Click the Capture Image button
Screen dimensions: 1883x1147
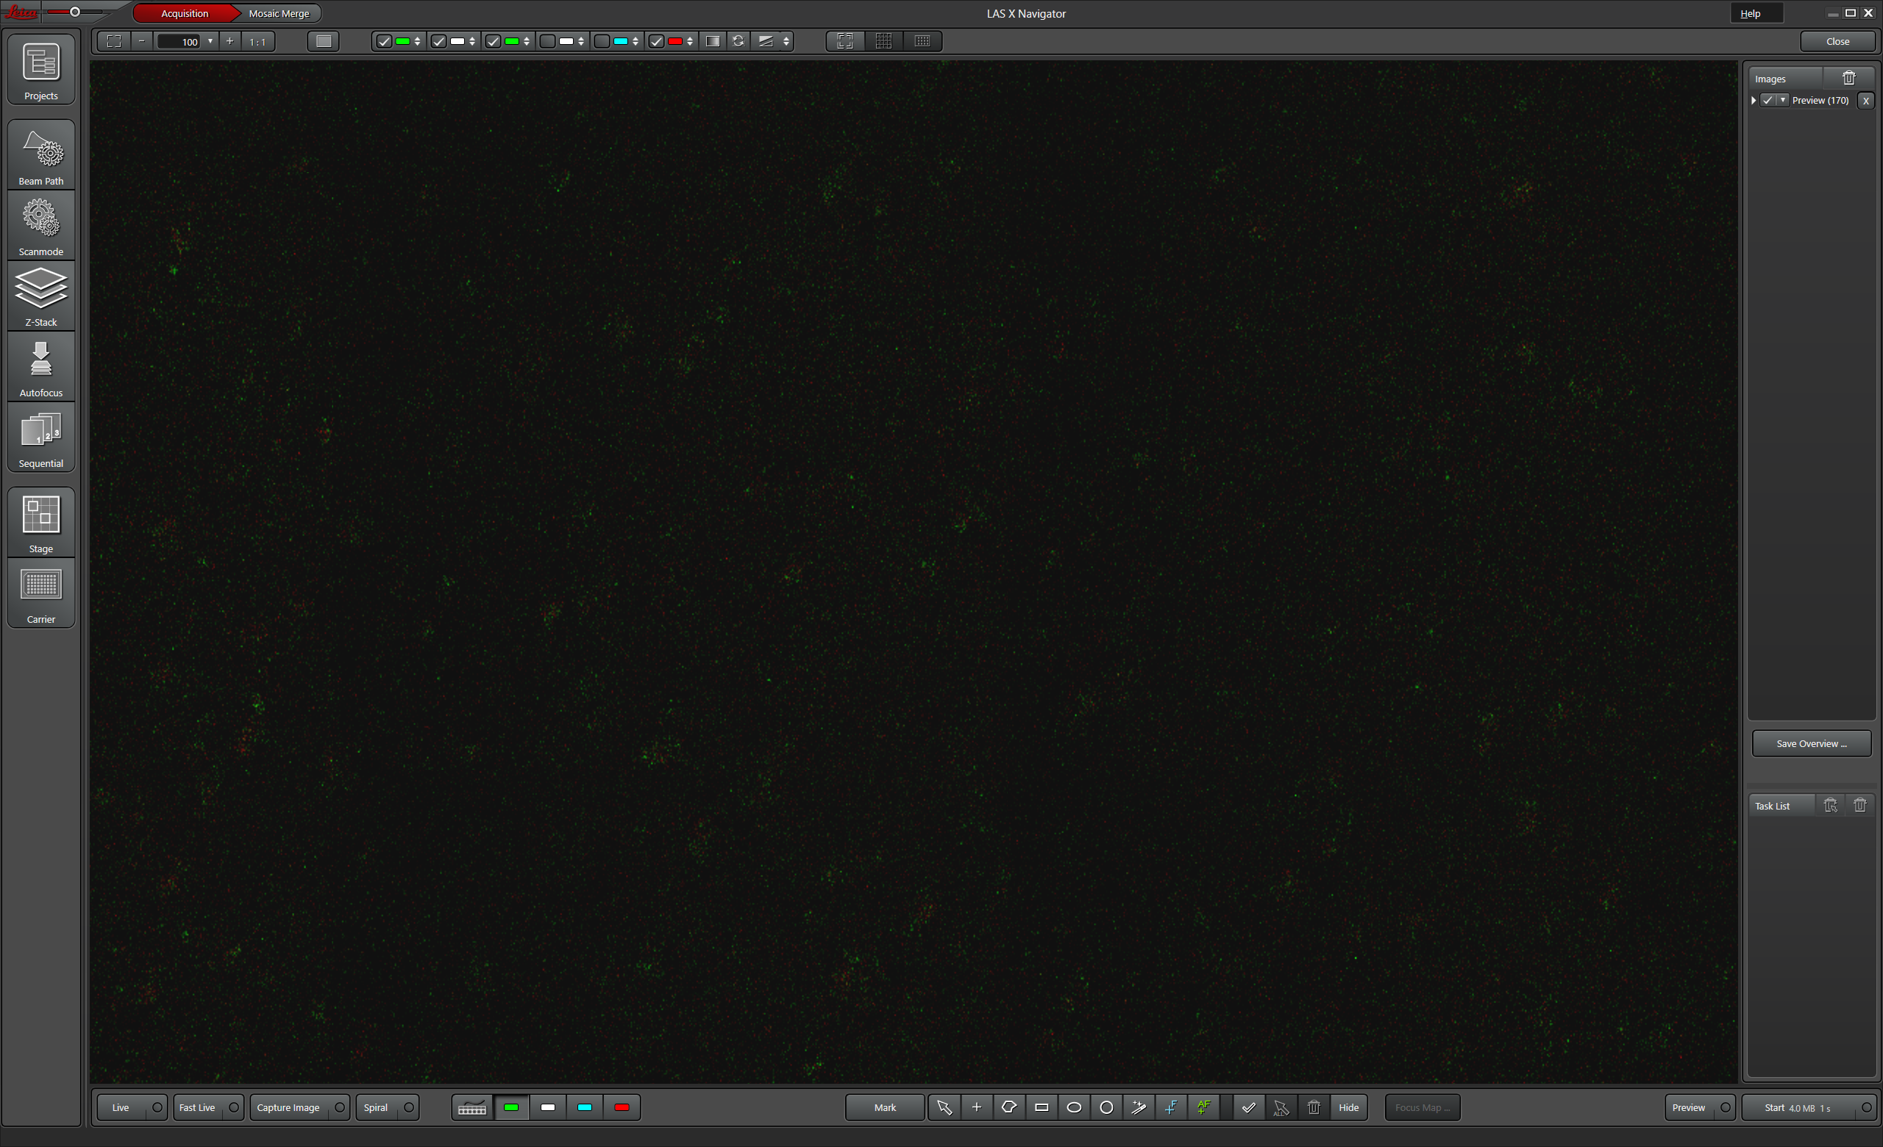pyautogui.click(x=289, y=1107)
